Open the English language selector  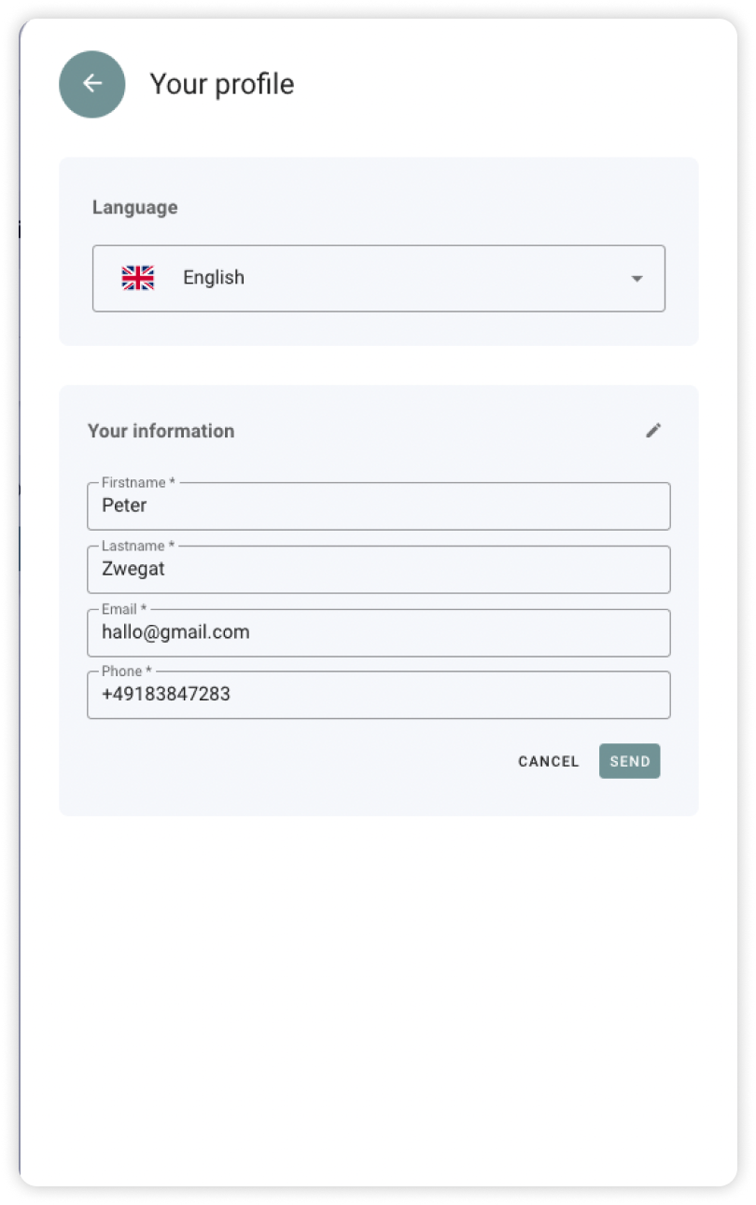(x=379, y=278)
